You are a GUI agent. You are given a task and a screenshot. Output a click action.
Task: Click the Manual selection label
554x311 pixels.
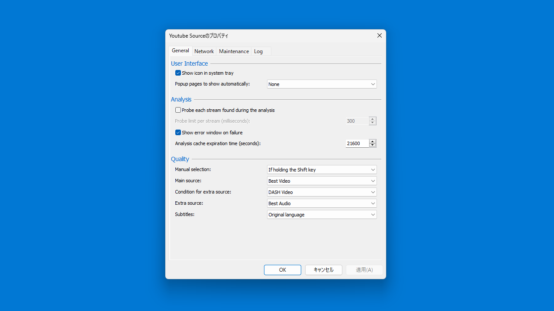tap(193, 169)
